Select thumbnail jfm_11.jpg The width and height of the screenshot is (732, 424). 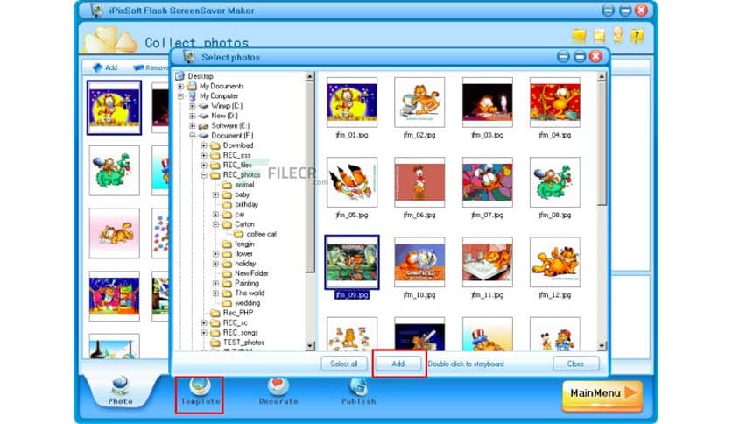[x=488, y=262]
